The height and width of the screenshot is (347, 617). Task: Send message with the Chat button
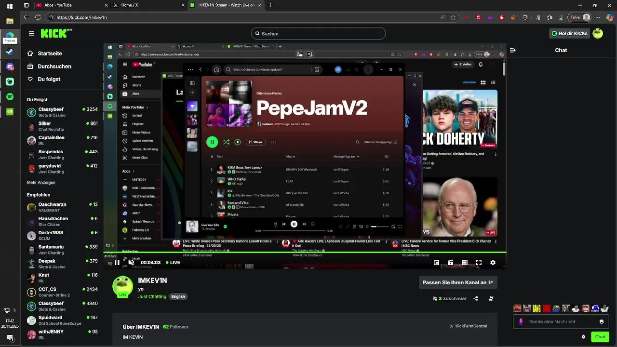(600, 337)
